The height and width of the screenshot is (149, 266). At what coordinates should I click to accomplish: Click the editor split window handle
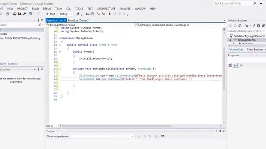pyautogui.click(x=224, y=29)
